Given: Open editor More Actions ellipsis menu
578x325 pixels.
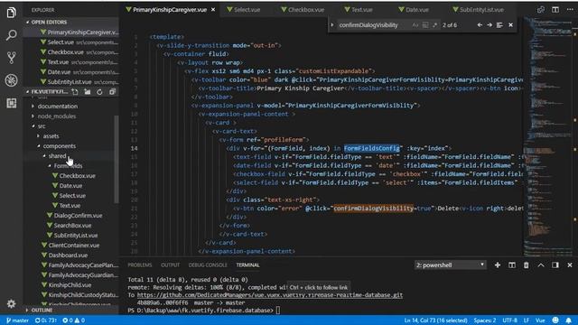Looking at the screenshot, I should (x=570, y=10).
